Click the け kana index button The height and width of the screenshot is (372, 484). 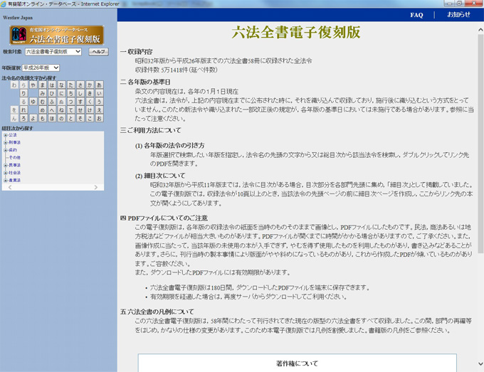coord(90,110)
